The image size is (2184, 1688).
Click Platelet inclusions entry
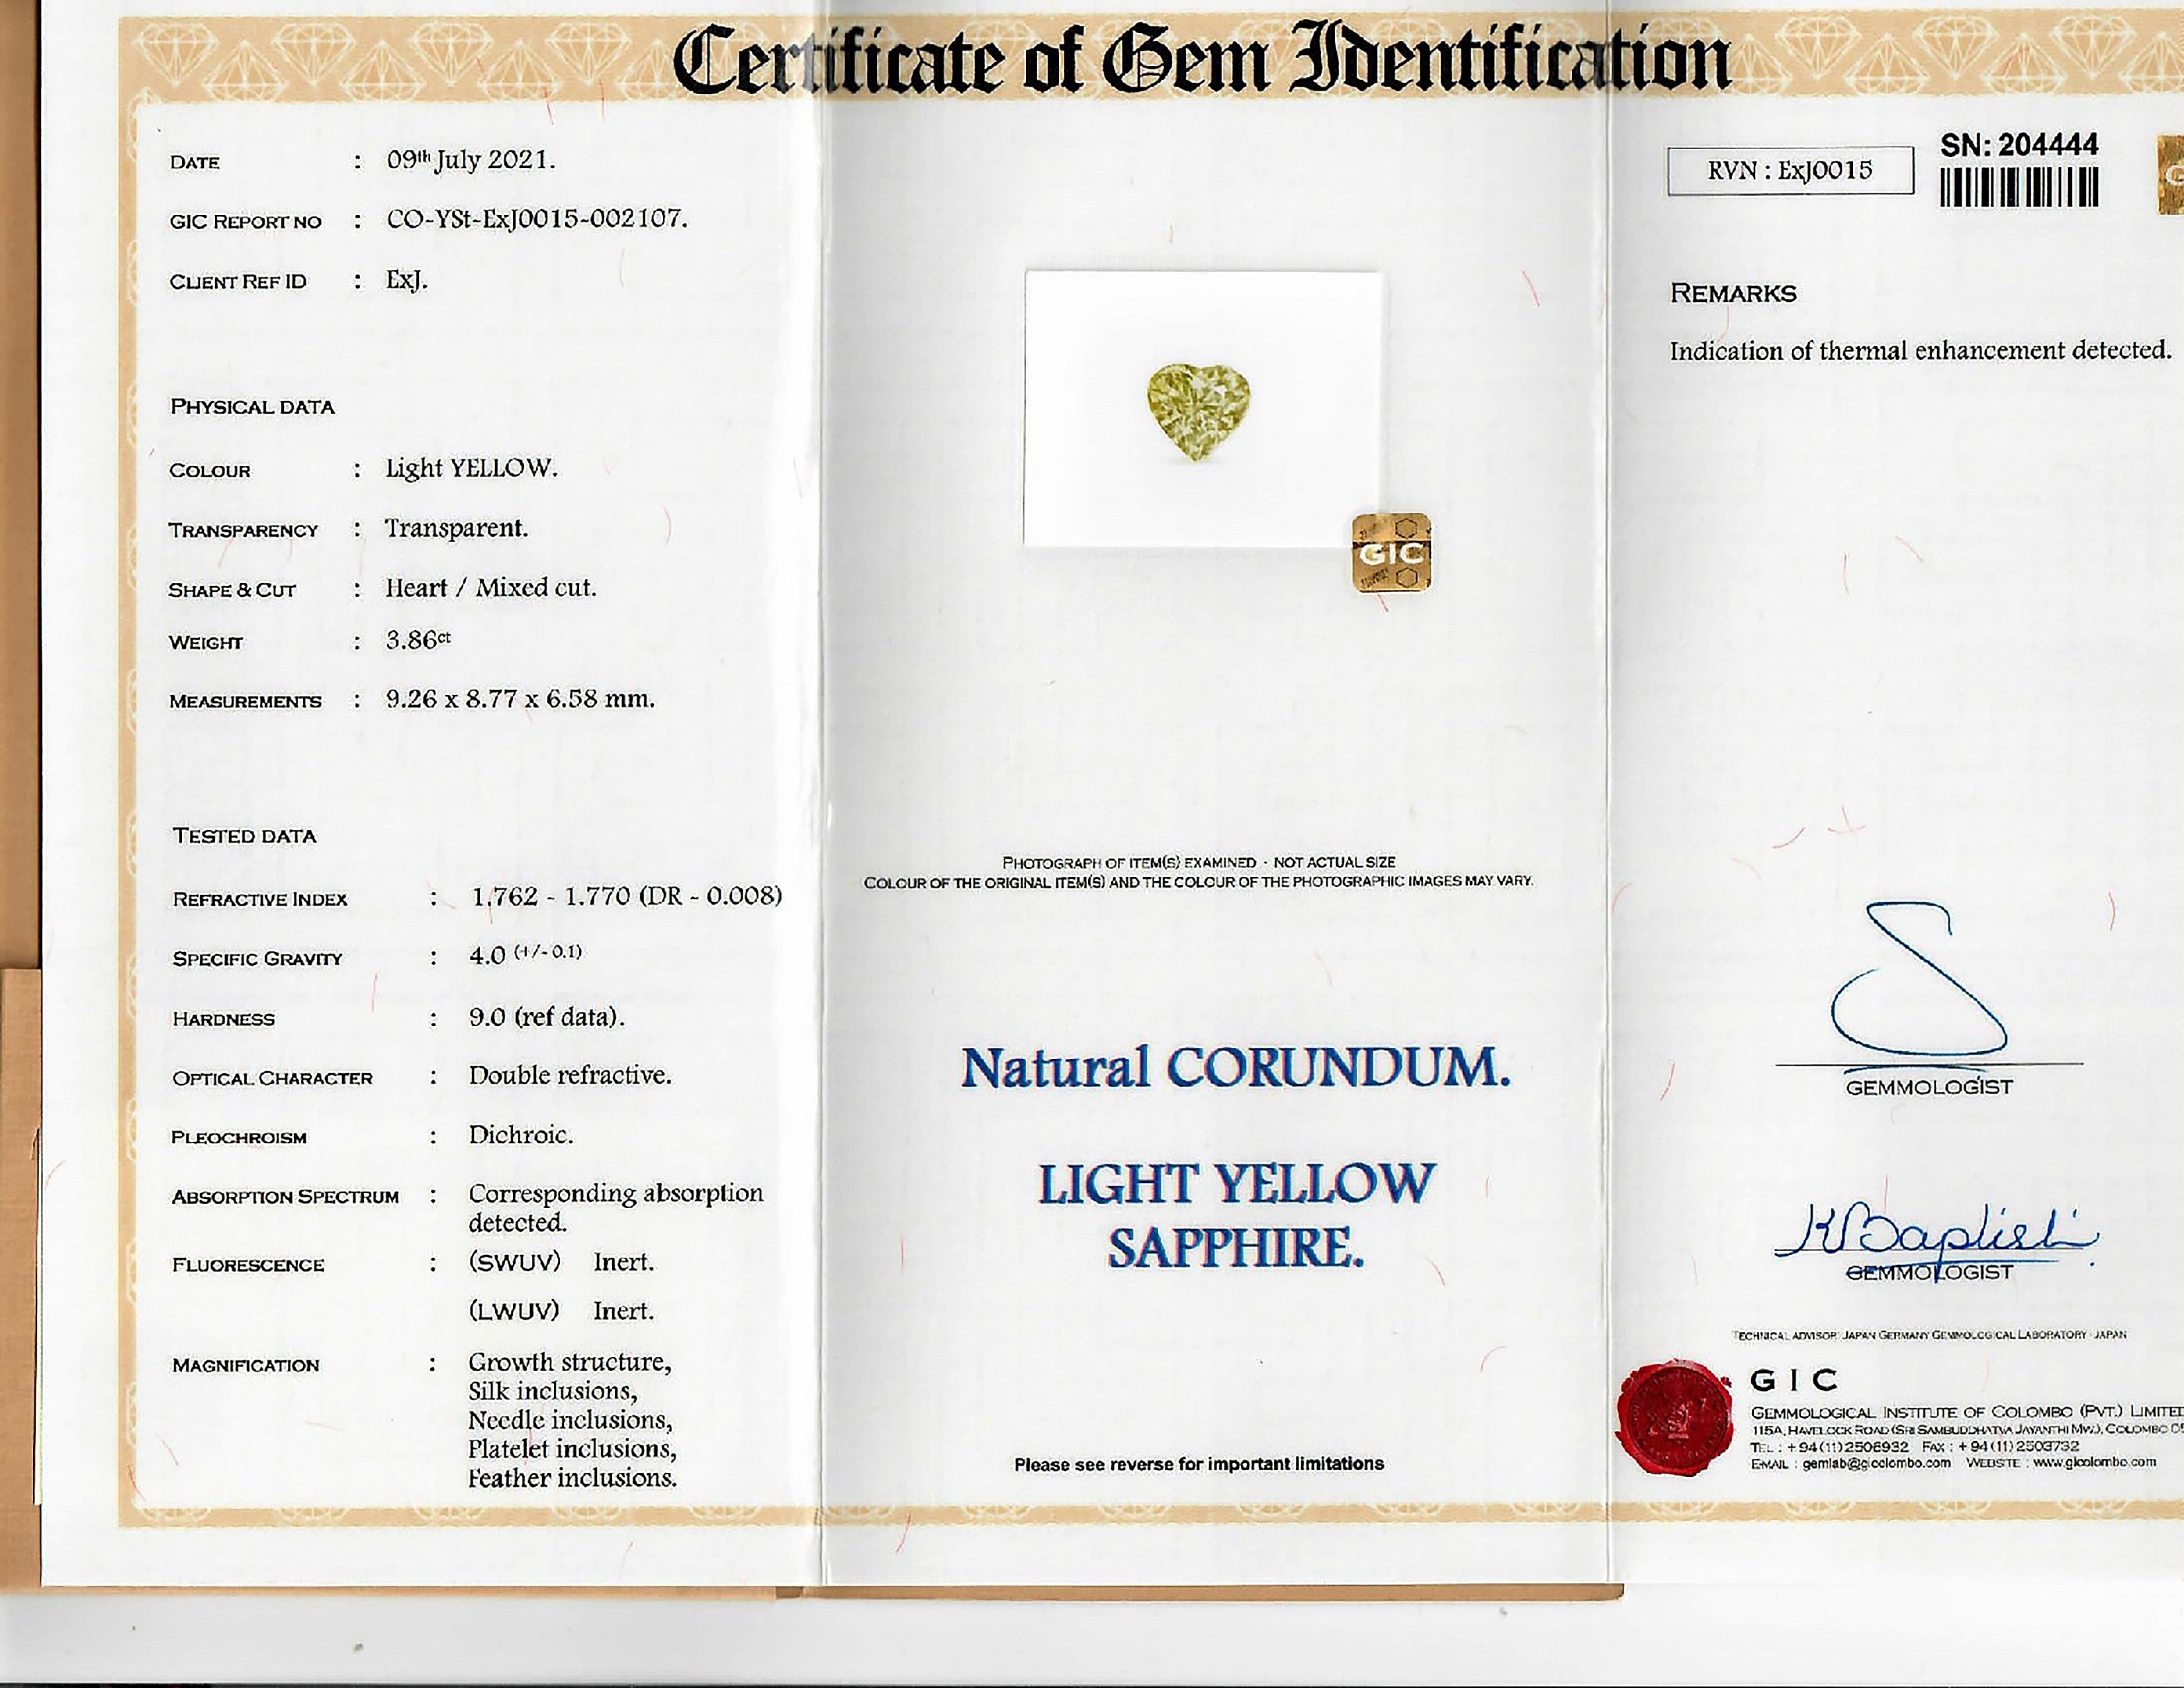pos(573,1449)
